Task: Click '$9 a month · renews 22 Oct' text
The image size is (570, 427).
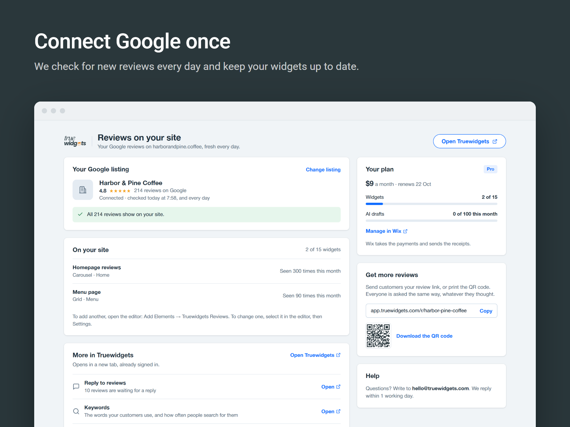Action: tap(398, 184)
